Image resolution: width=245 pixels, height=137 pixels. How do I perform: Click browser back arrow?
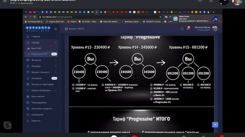pos(26,17)
